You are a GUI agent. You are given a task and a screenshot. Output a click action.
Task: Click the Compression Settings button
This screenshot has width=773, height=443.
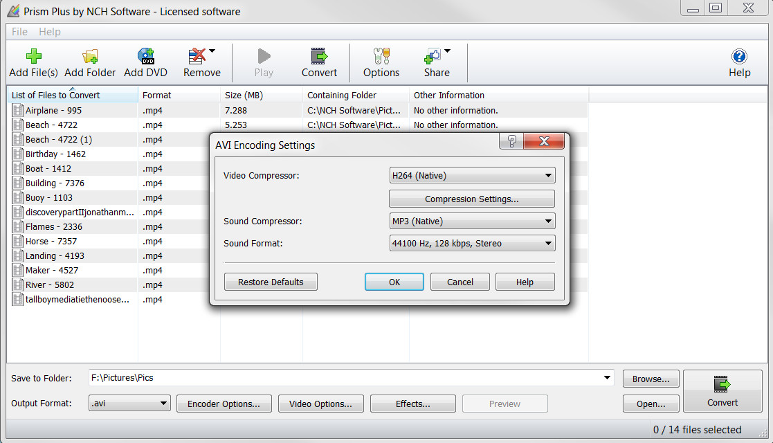pyautogui.click(x=471, y=199)
